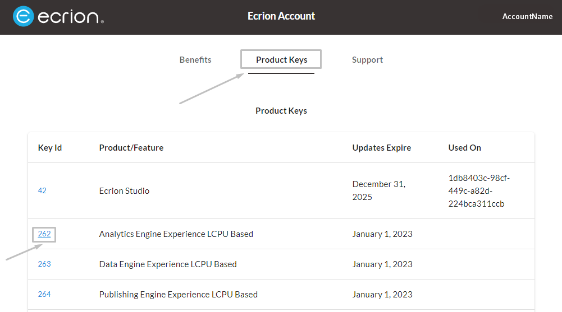Open the AccountName menu
Viewport: 562px width, 312px height.
(527, 16)
